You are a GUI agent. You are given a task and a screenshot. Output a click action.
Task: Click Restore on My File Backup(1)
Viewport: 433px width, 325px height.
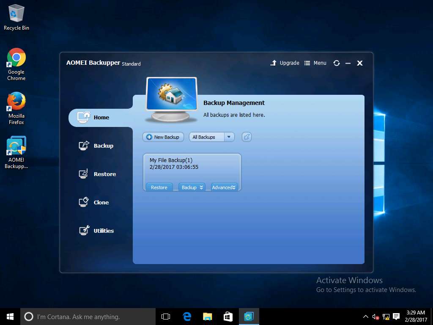[159, 187]
